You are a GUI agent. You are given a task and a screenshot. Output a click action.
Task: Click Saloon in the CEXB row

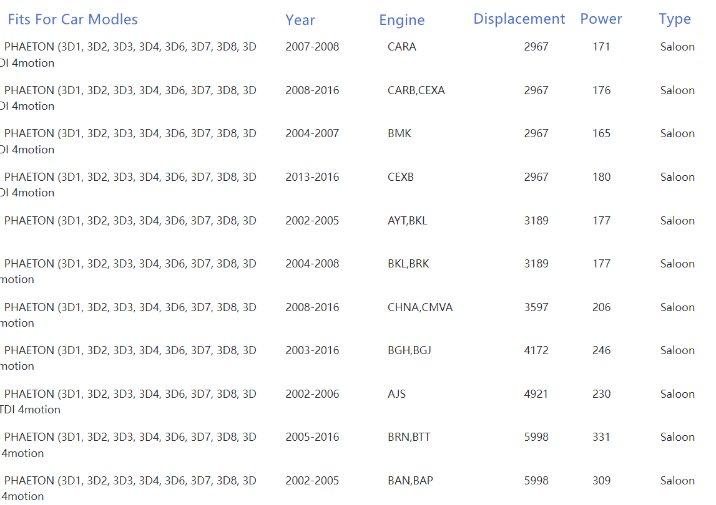pyautogui.click(x=677, y=177)
